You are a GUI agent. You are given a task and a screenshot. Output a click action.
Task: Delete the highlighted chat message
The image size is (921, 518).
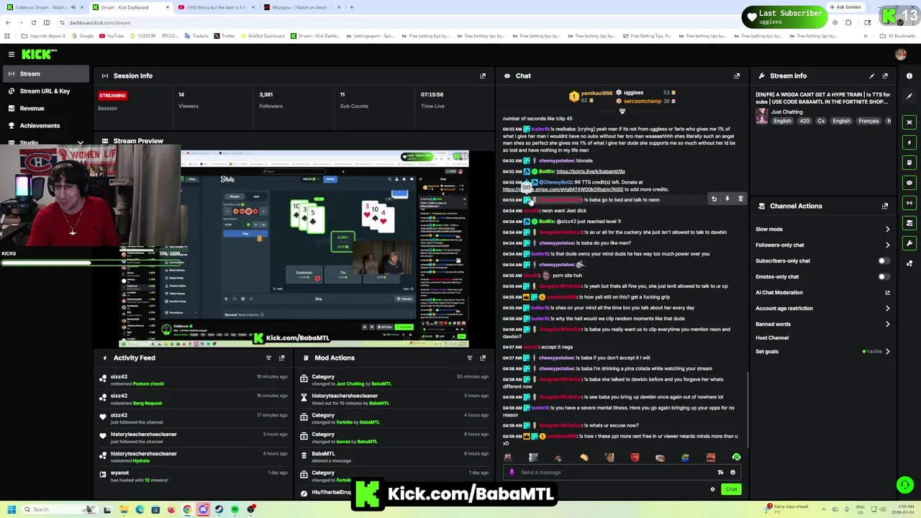(740, 199)
